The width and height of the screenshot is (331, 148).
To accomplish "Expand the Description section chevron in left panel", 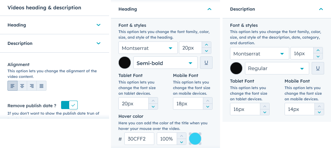I will tap(98, 43).
